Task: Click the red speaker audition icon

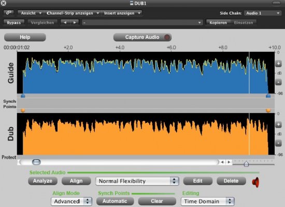Action: point(255,182)
